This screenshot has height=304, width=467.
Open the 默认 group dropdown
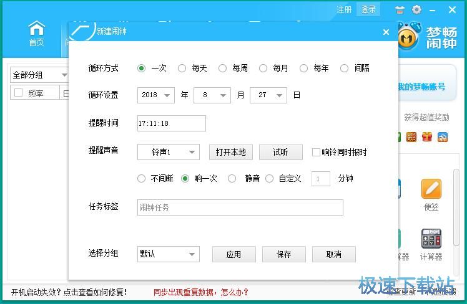tap(169, 254)
